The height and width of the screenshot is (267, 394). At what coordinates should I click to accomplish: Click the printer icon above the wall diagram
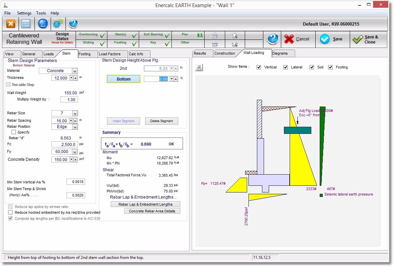[x=199, y=68]
